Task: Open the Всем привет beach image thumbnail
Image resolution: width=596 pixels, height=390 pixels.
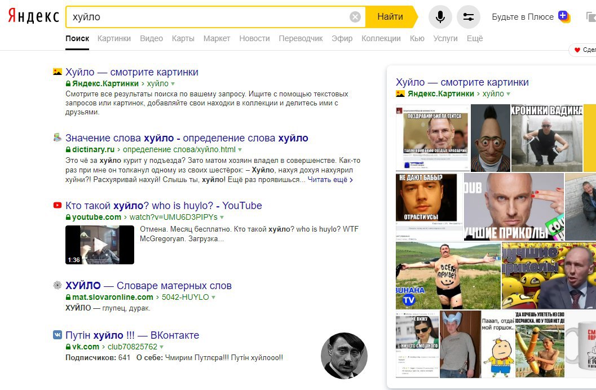Action: 448,276
